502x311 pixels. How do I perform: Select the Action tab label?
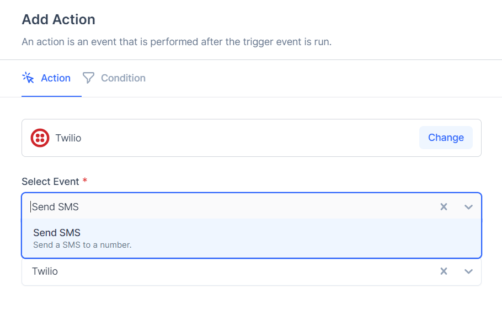click(56, 78)
